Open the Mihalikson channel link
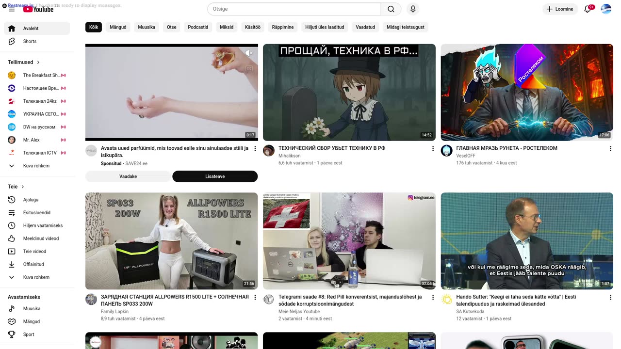This screenshot has width=621, height=349. pyautogui.click(x=290, y=156)
